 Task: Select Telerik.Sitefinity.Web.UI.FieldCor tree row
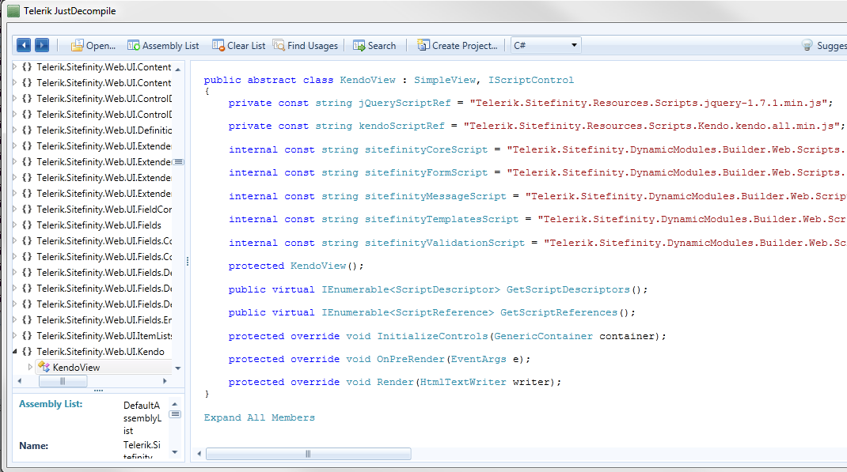point(104,210)
